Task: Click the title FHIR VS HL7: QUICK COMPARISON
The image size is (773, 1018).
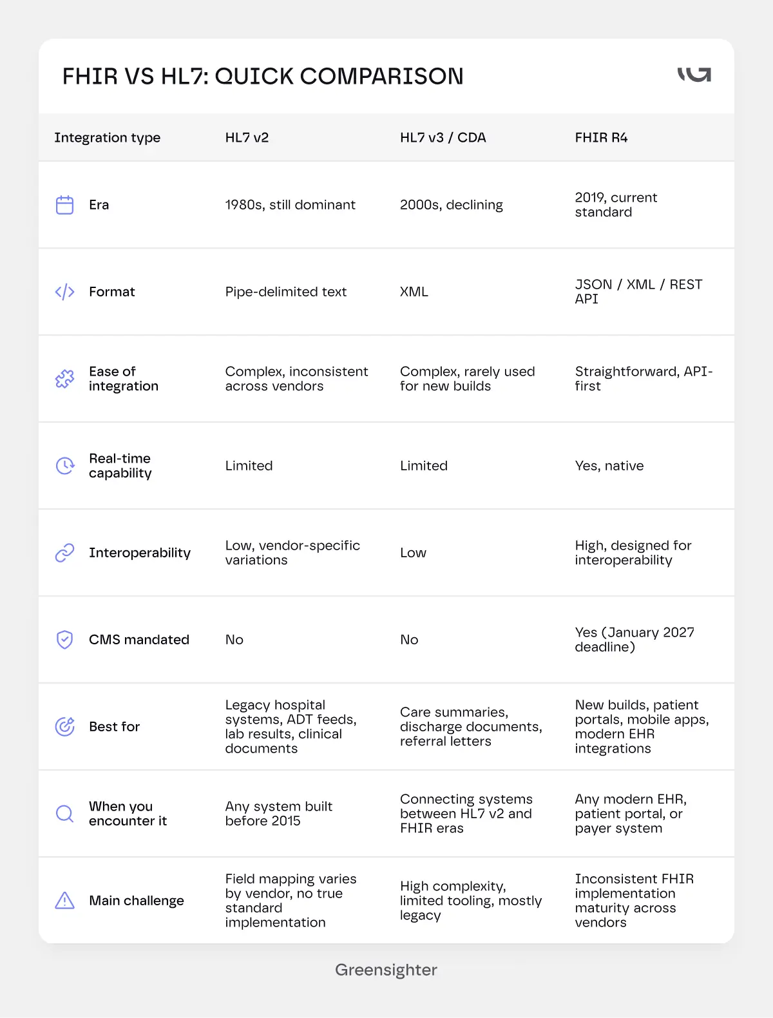Action: point(263,76)
